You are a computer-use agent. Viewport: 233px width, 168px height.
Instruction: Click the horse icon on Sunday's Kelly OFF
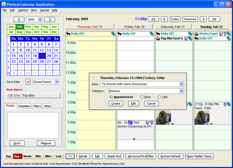pyautogui.click(x=197, y=39)
